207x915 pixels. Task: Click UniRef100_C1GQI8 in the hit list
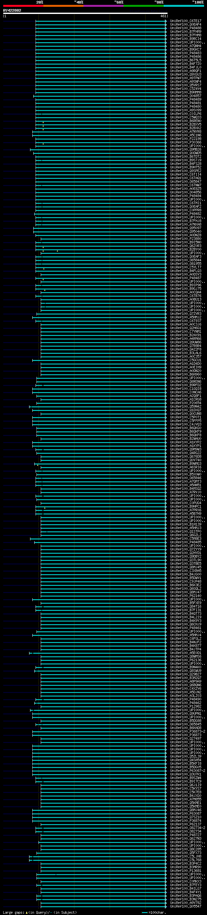[185, 389]
